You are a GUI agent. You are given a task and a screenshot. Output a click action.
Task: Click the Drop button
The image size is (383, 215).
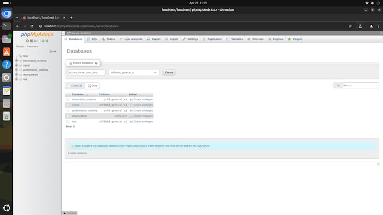(92, 86)
